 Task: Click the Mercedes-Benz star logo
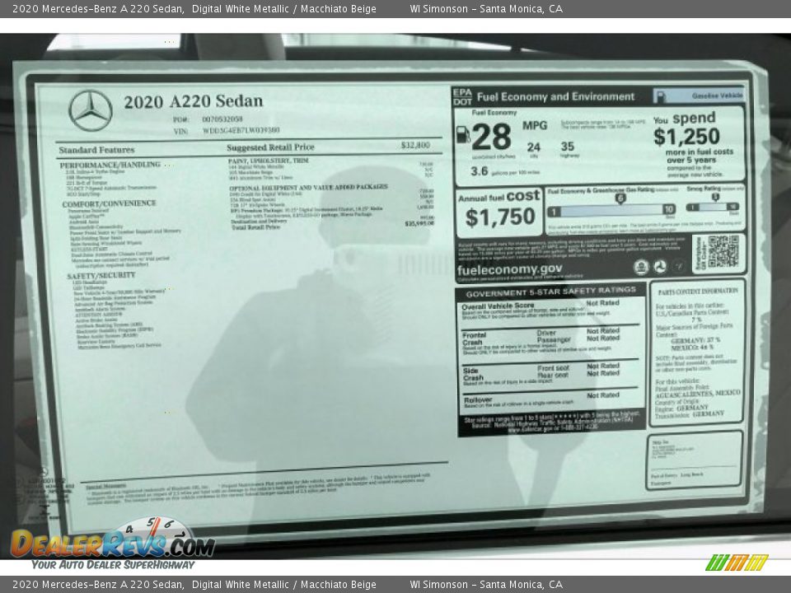[x=90, y=110]
